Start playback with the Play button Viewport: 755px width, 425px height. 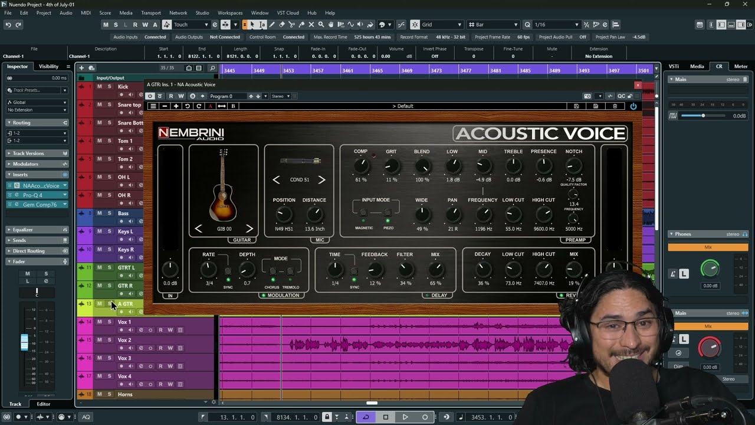coord(405,417)
